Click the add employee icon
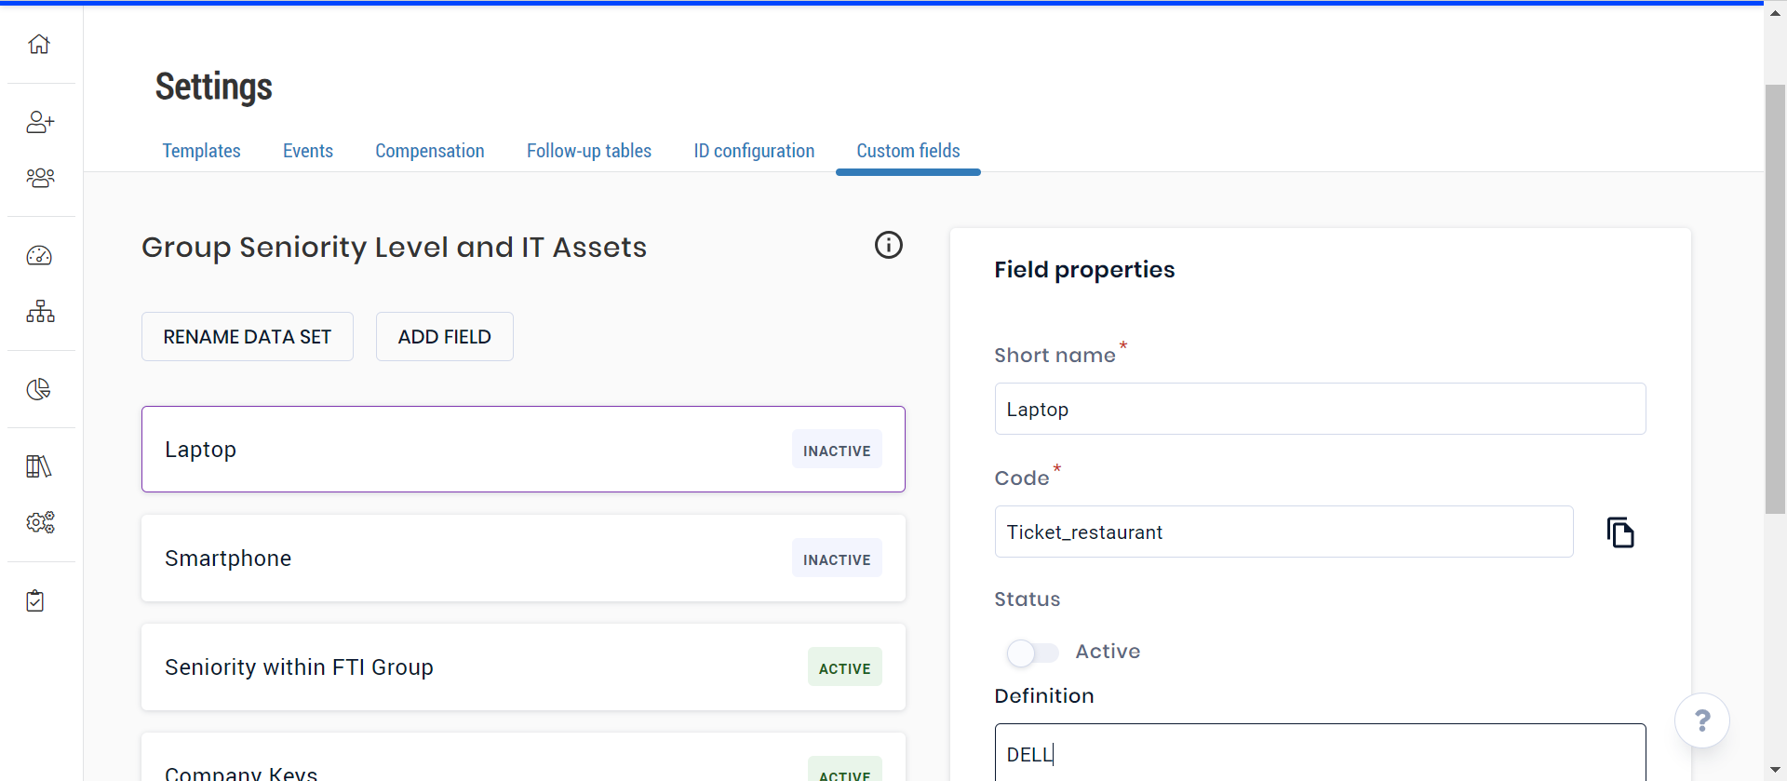The image size is (1787, 781). coord(40,122)
